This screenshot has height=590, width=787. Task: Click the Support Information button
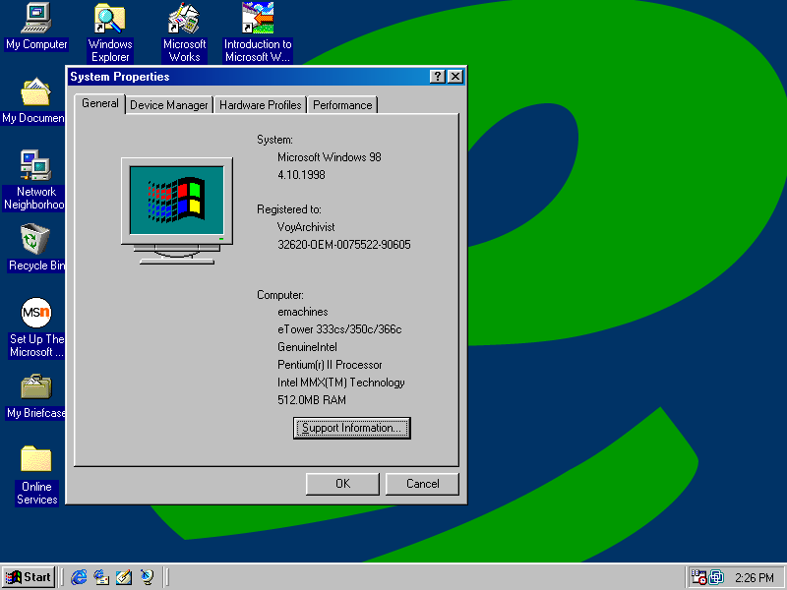click(x=351, y=428)
